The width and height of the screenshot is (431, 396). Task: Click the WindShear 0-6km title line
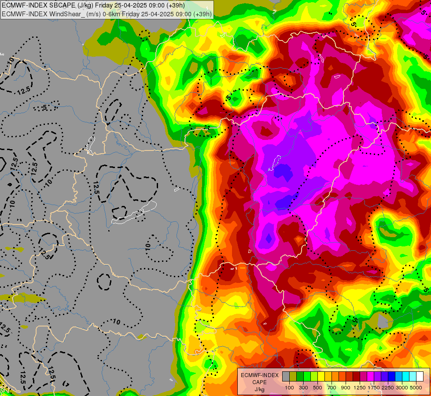point(107,14)
